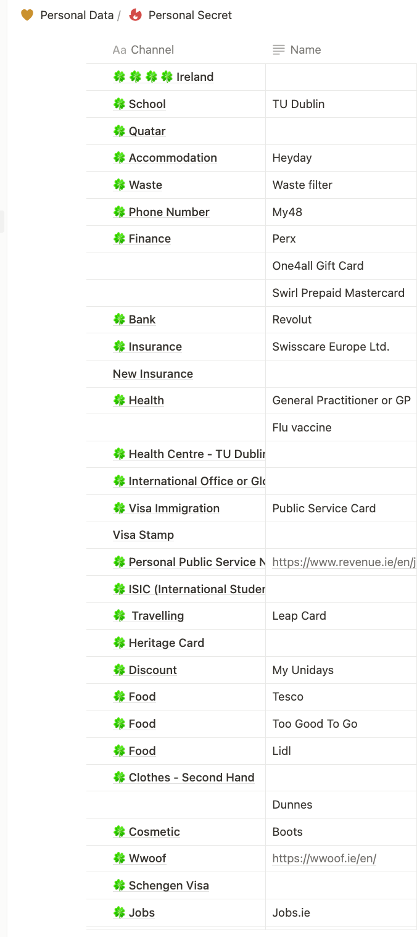Viewport: 417px width, 937px height.
Task: Click the shamrock icon next to School
Action: pyautogui.click(x=120, y=104)
